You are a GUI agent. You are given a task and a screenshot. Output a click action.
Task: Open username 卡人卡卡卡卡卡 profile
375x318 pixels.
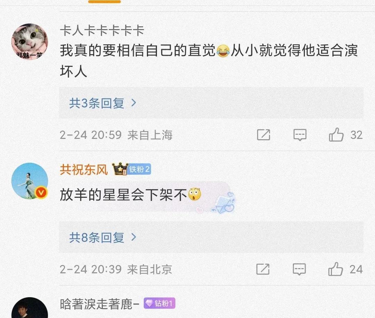click(102, 30)
